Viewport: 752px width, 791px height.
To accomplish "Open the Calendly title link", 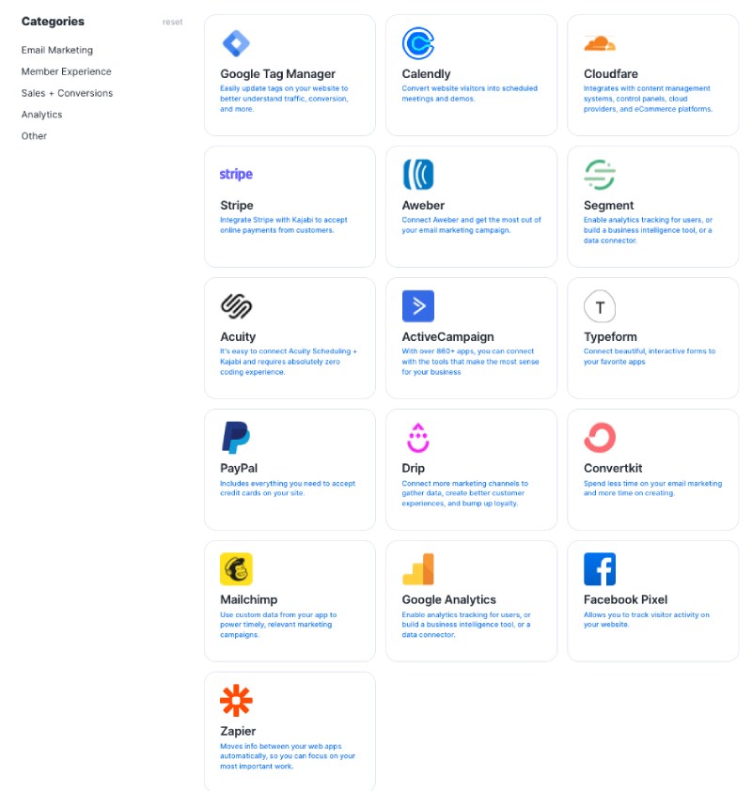I will pyautogui.click(x=426, y=74).
